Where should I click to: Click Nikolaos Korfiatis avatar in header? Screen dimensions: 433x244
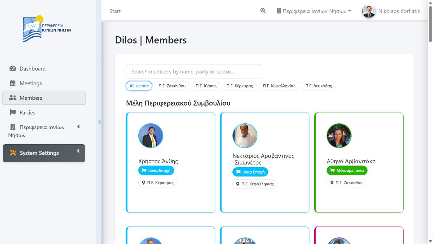click(x=369, y=11)
